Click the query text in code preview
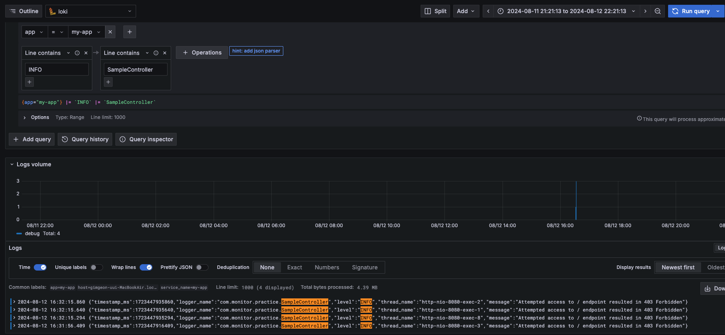 88,102
